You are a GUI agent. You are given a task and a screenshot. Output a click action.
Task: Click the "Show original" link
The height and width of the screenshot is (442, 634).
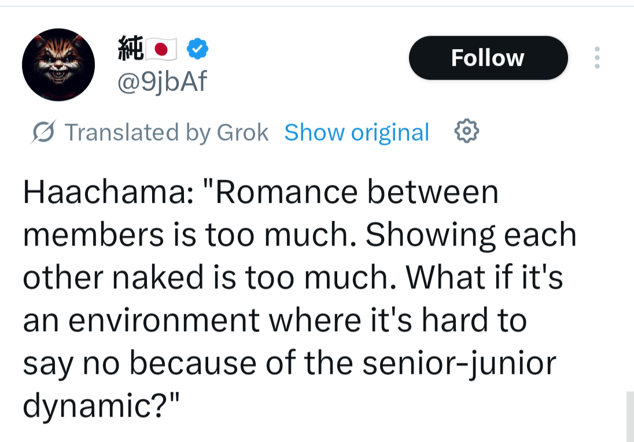tap(356, 132)
